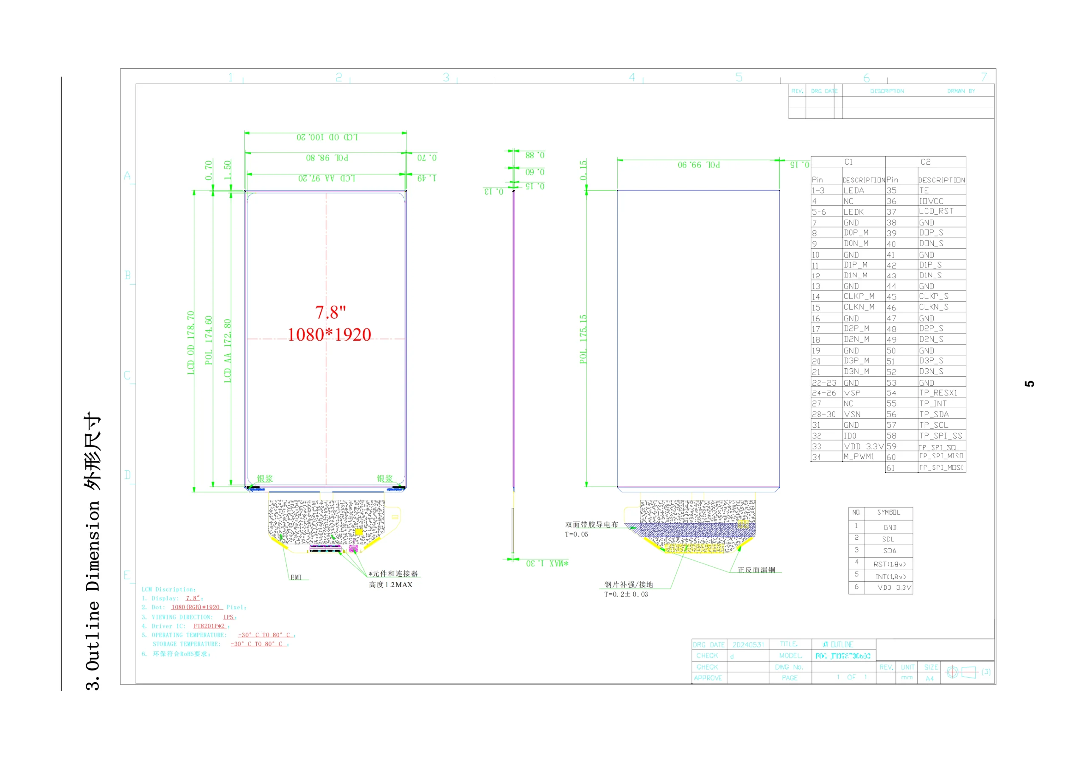Click the "C1" connector table header

(848, 162)
